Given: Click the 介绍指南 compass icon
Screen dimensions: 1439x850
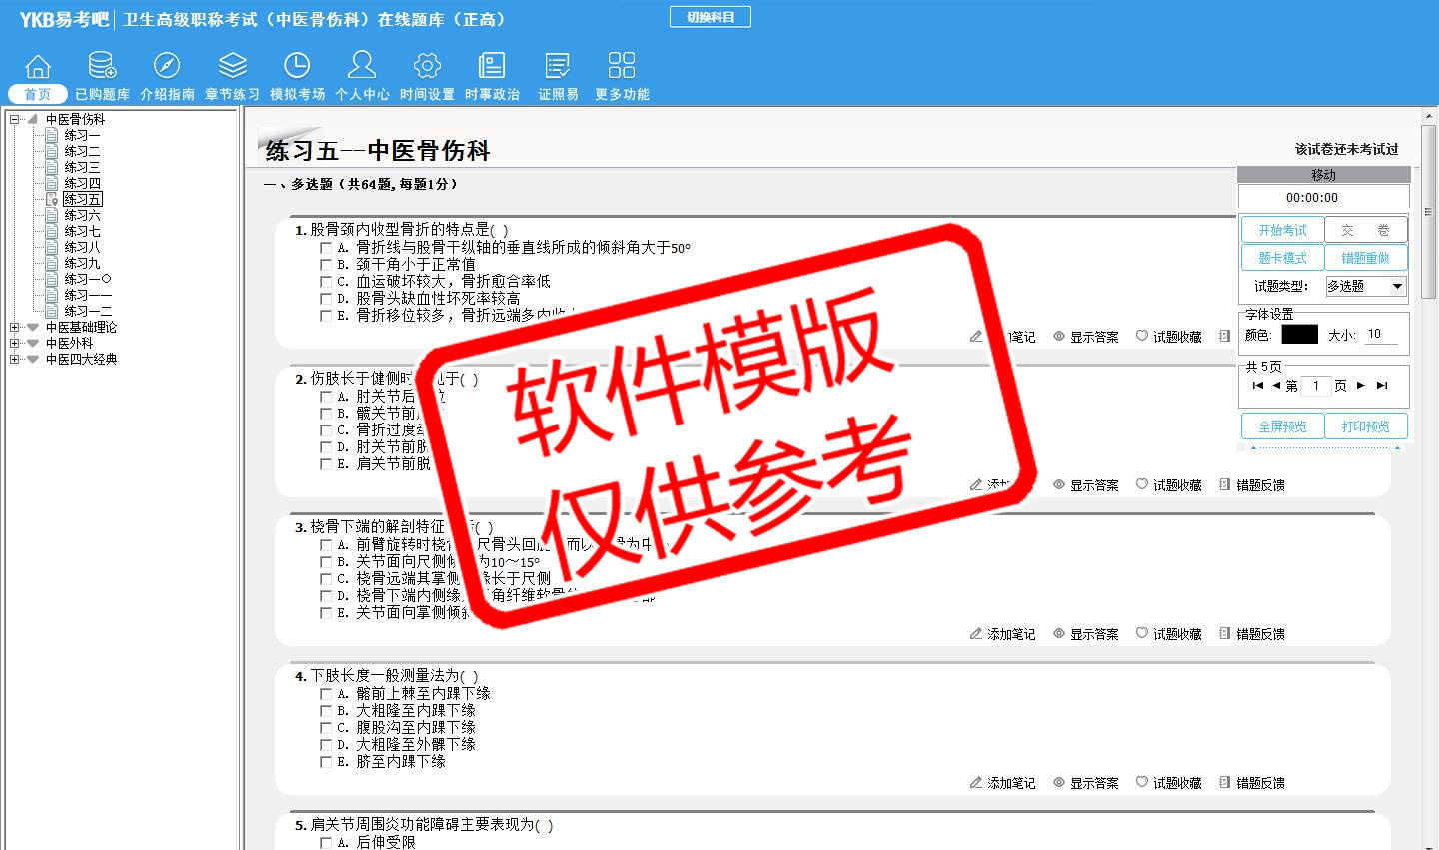Looking at the screenshot, I should tap(167, 66).
